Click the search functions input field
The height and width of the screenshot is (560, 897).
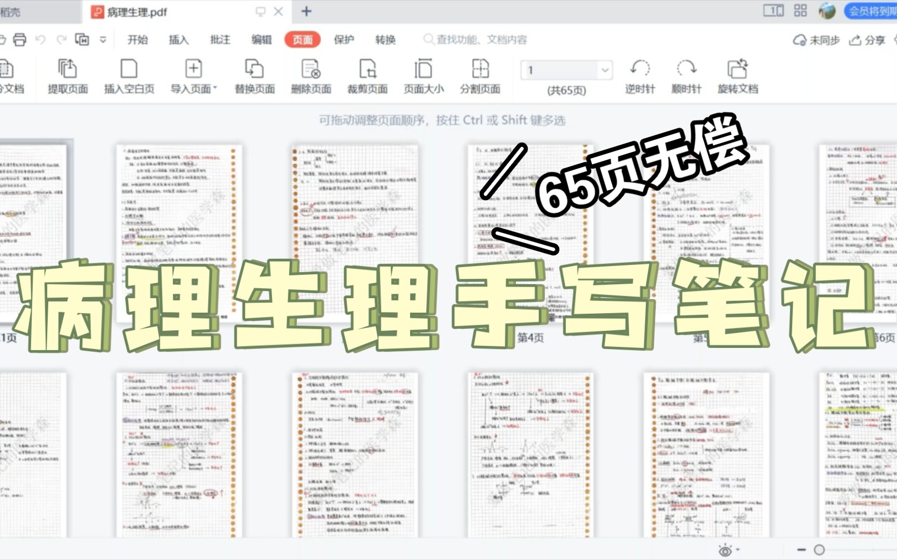pos(475,40)
